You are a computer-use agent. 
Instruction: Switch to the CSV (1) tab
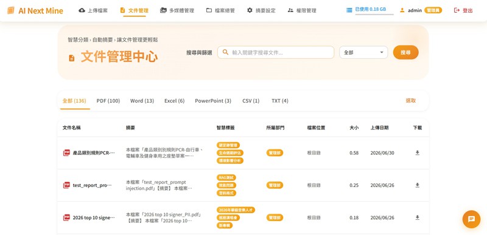pyautogui.click(x=251, y=101)
